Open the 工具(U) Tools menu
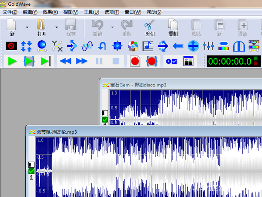 (91, 12)
